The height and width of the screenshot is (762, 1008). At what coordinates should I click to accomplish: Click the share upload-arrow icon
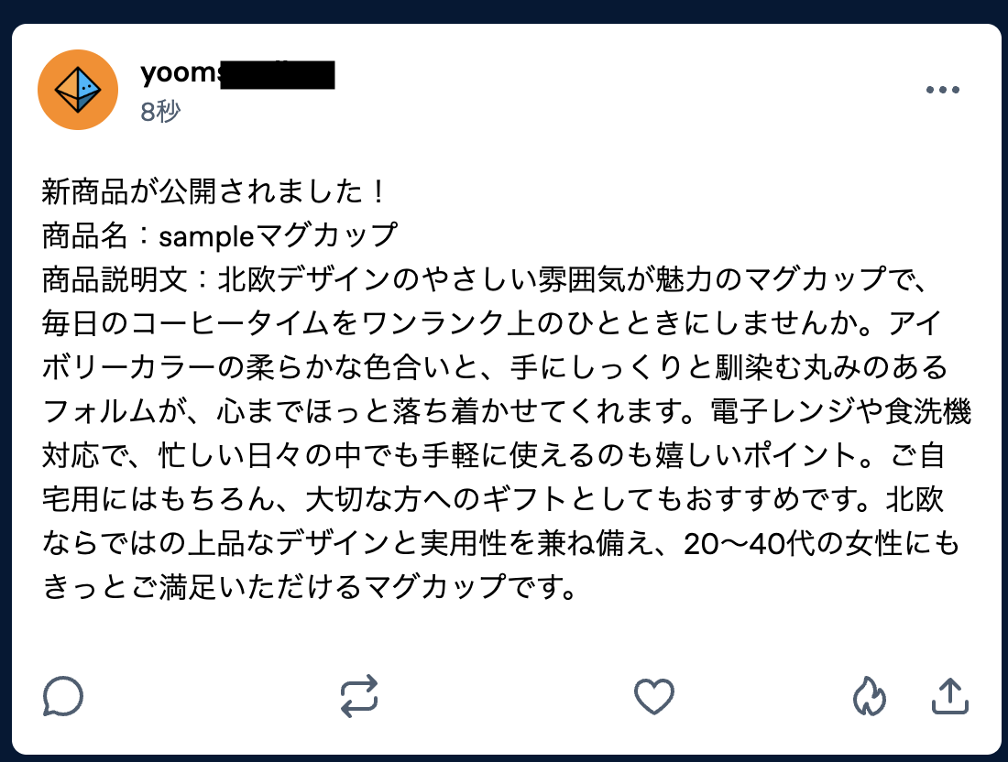950,697
